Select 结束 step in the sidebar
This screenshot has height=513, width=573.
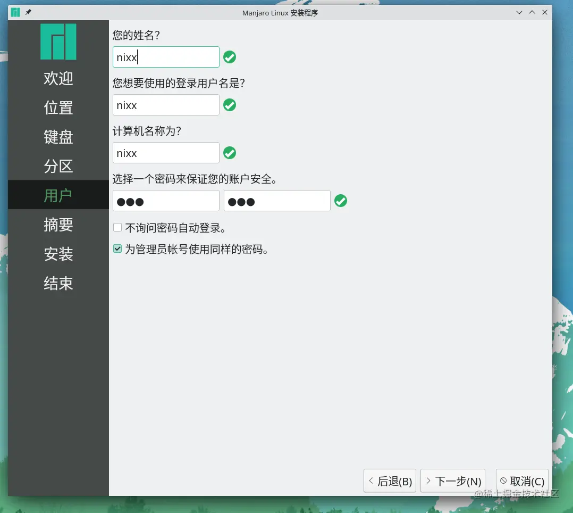58,283
